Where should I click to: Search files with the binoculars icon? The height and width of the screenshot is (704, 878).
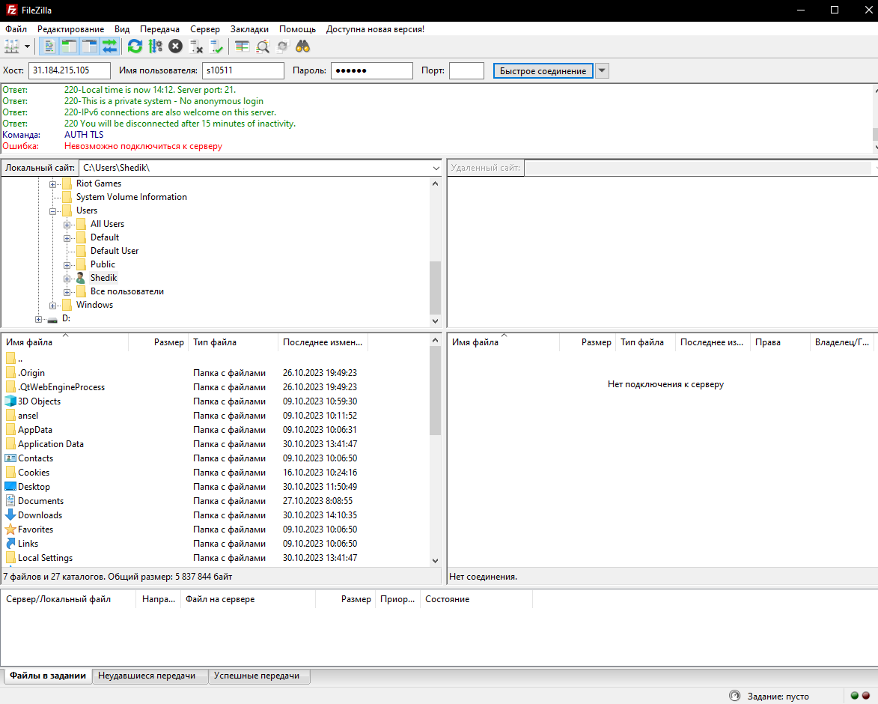point(303,46)
